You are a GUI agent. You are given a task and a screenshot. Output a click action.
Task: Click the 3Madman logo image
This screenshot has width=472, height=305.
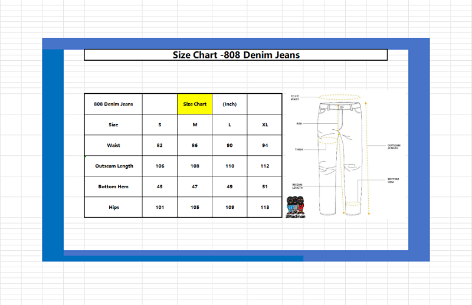[296, 207]
